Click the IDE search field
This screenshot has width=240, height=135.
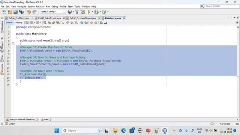220,6
